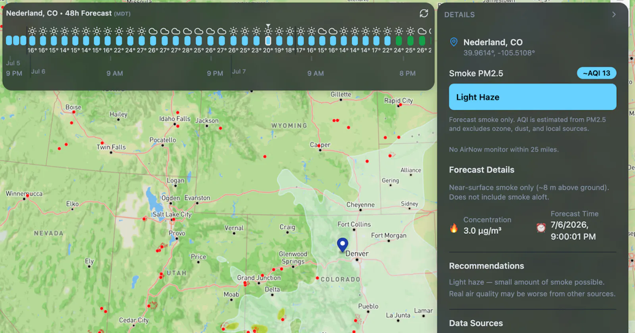Click the Nederland, CO title in Details
The height and width of the screenshot is (333, 635).
click(493, 42)
